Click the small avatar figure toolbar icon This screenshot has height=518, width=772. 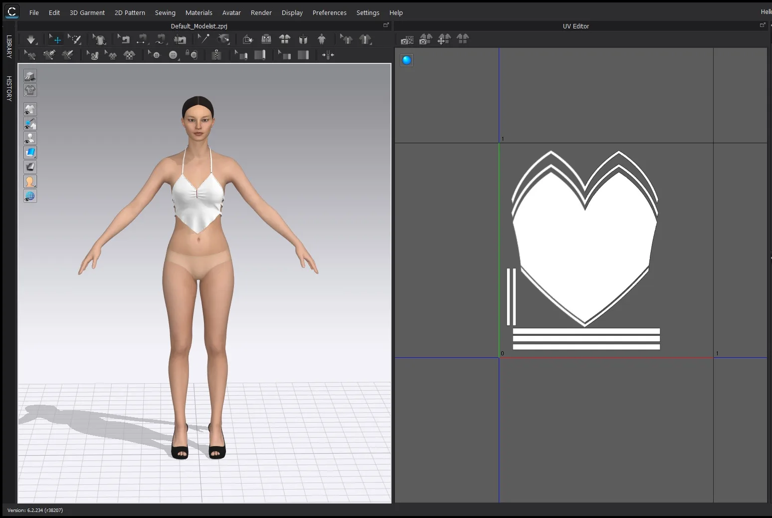tap(322, 39)
